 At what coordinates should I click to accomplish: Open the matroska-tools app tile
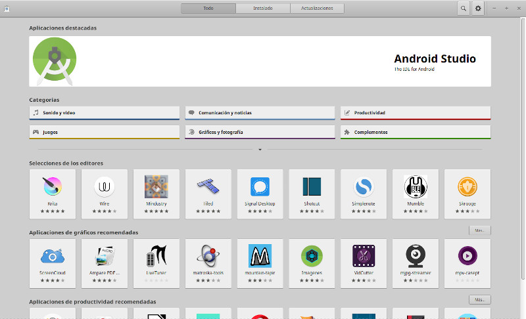point(208,263)
